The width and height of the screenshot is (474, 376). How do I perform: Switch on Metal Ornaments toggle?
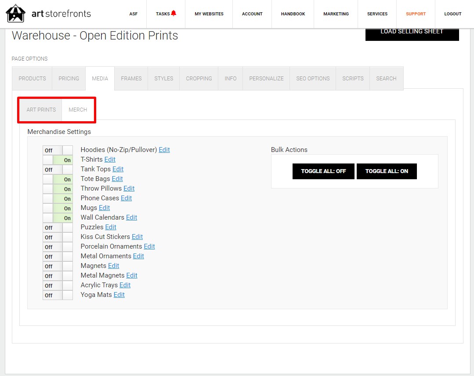58,257
